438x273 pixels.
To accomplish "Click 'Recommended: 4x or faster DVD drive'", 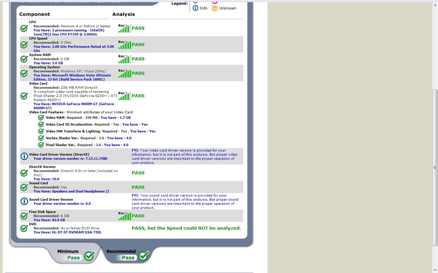I will click(x=66, y=228).
